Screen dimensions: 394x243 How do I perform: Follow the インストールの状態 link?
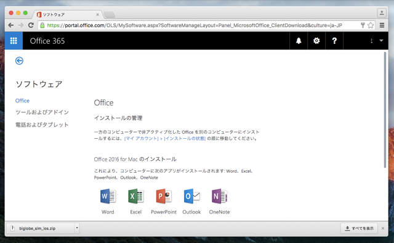[185, 139]
